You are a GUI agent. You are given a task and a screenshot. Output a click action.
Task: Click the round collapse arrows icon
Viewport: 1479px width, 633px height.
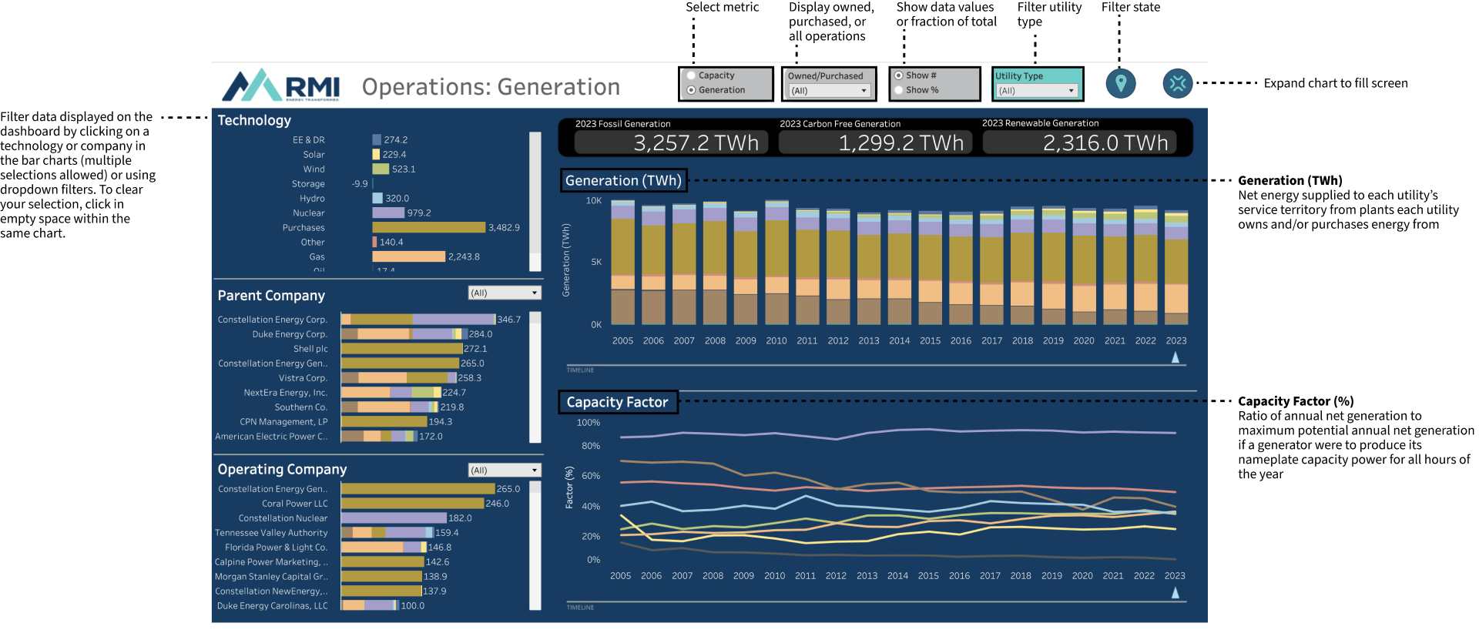coord(1177,83)
